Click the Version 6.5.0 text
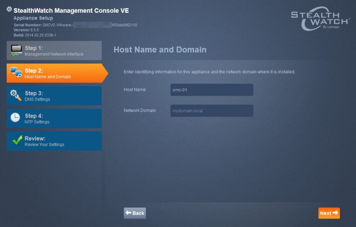Screen dimensions: 356x227 (26, 30)
